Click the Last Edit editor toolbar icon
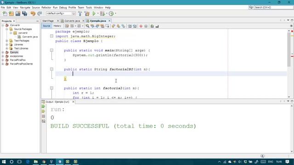The image size is (294, 165). point(67,26)
